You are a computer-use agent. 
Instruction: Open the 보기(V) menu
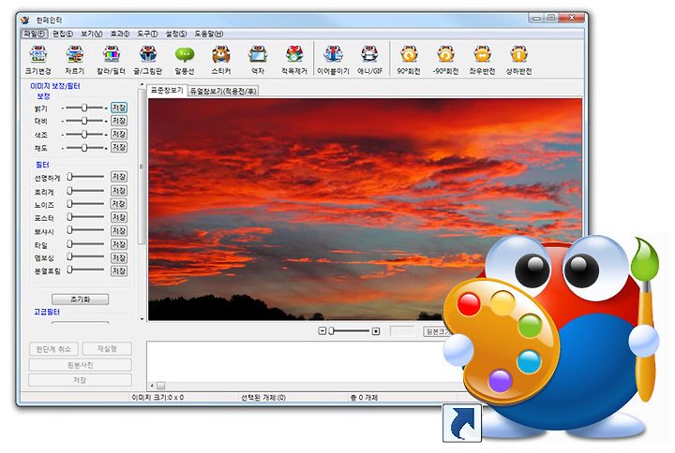92,34
